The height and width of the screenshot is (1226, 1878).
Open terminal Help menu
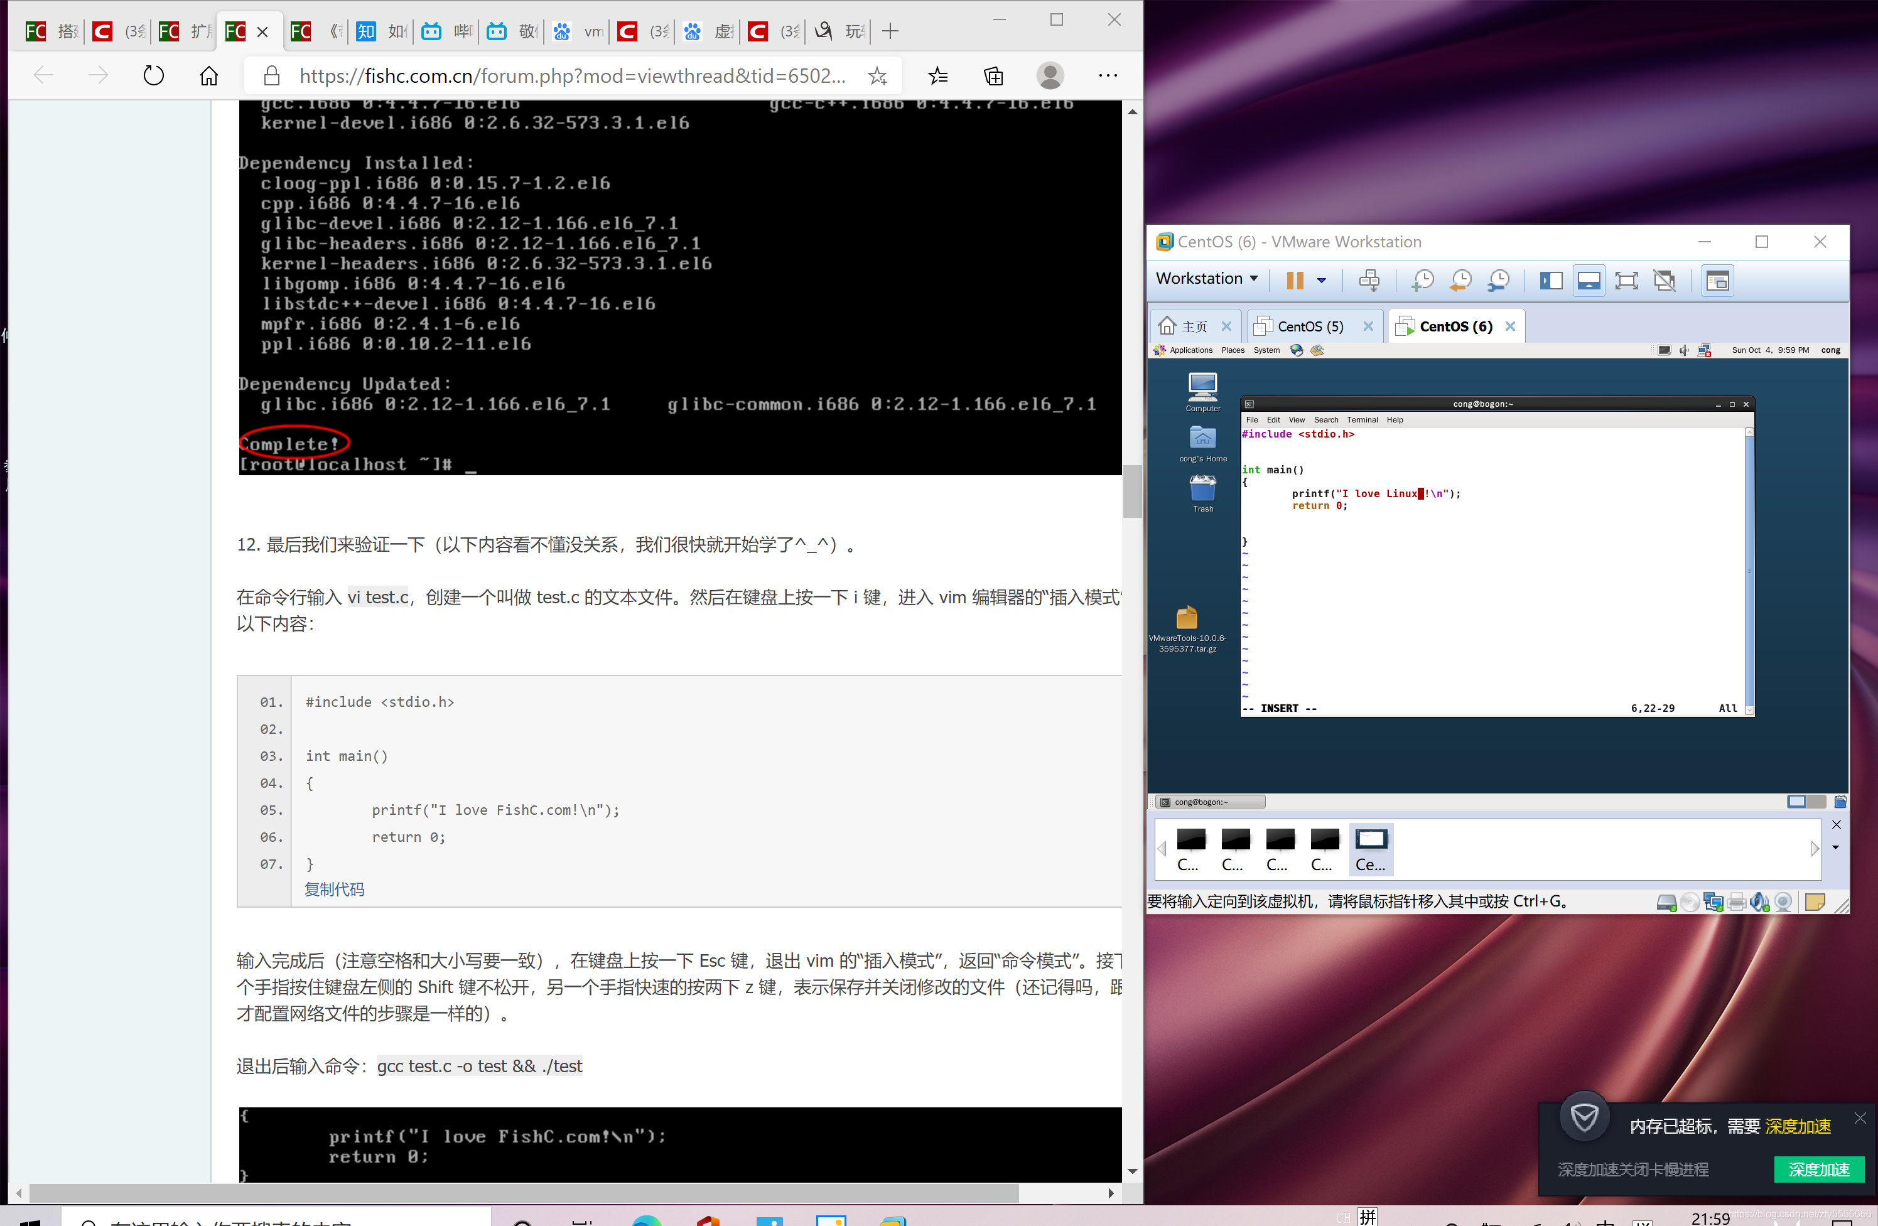tap(1395, 420)
